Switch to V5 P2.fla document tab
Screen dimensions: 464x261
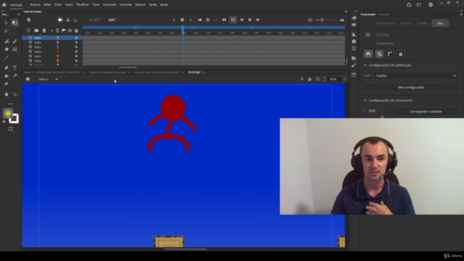pos(194,72)
